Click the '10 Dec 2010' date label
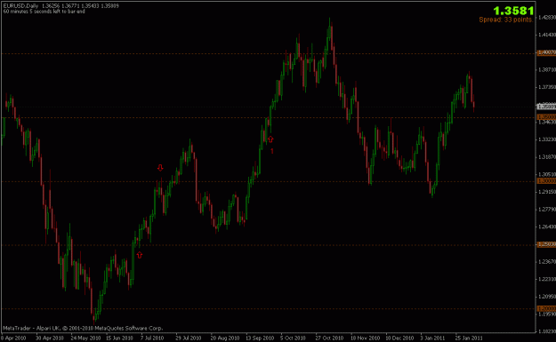 [x=399, y=338]
